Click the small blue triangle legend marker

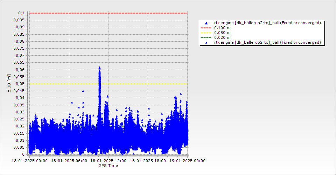click(206, 42)
